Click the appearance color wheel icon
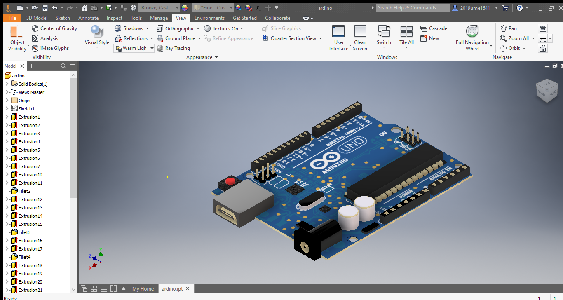Viewport: 563px width, 300px height. [x=184, y=8]
